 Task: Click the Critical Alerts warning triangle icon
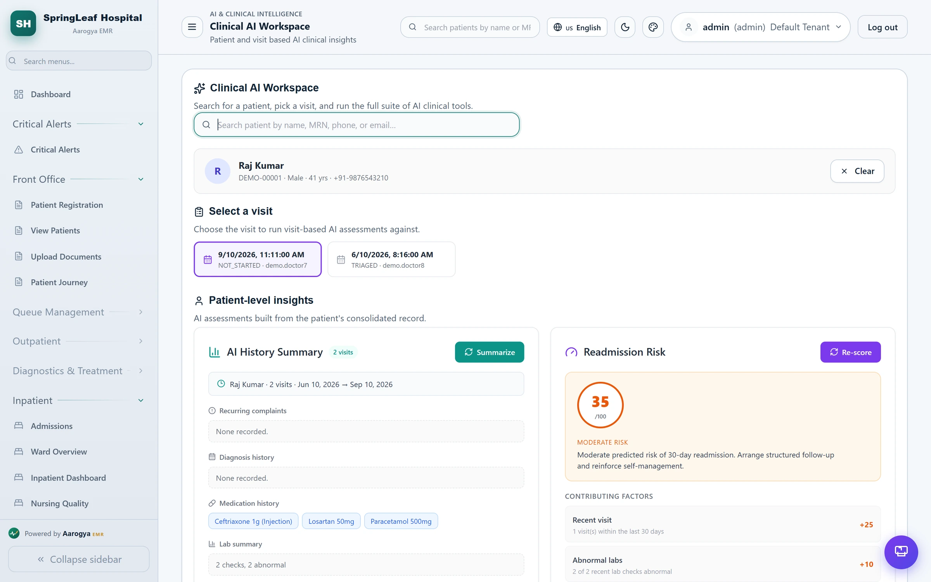point(19,149)
